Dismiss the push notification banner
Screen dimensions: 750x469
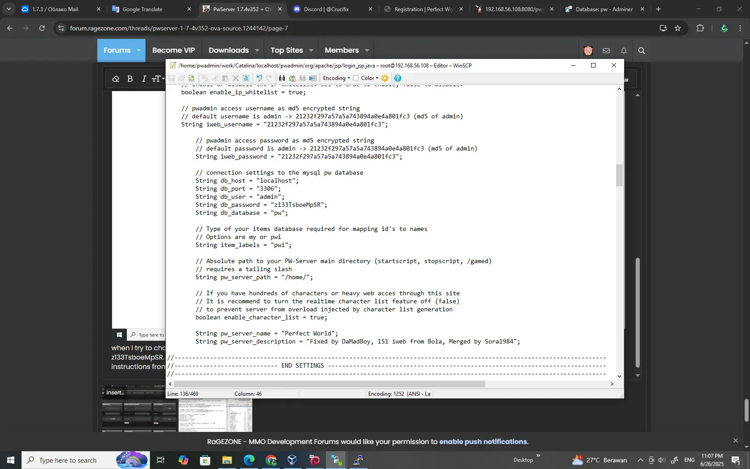pos(736,440)
